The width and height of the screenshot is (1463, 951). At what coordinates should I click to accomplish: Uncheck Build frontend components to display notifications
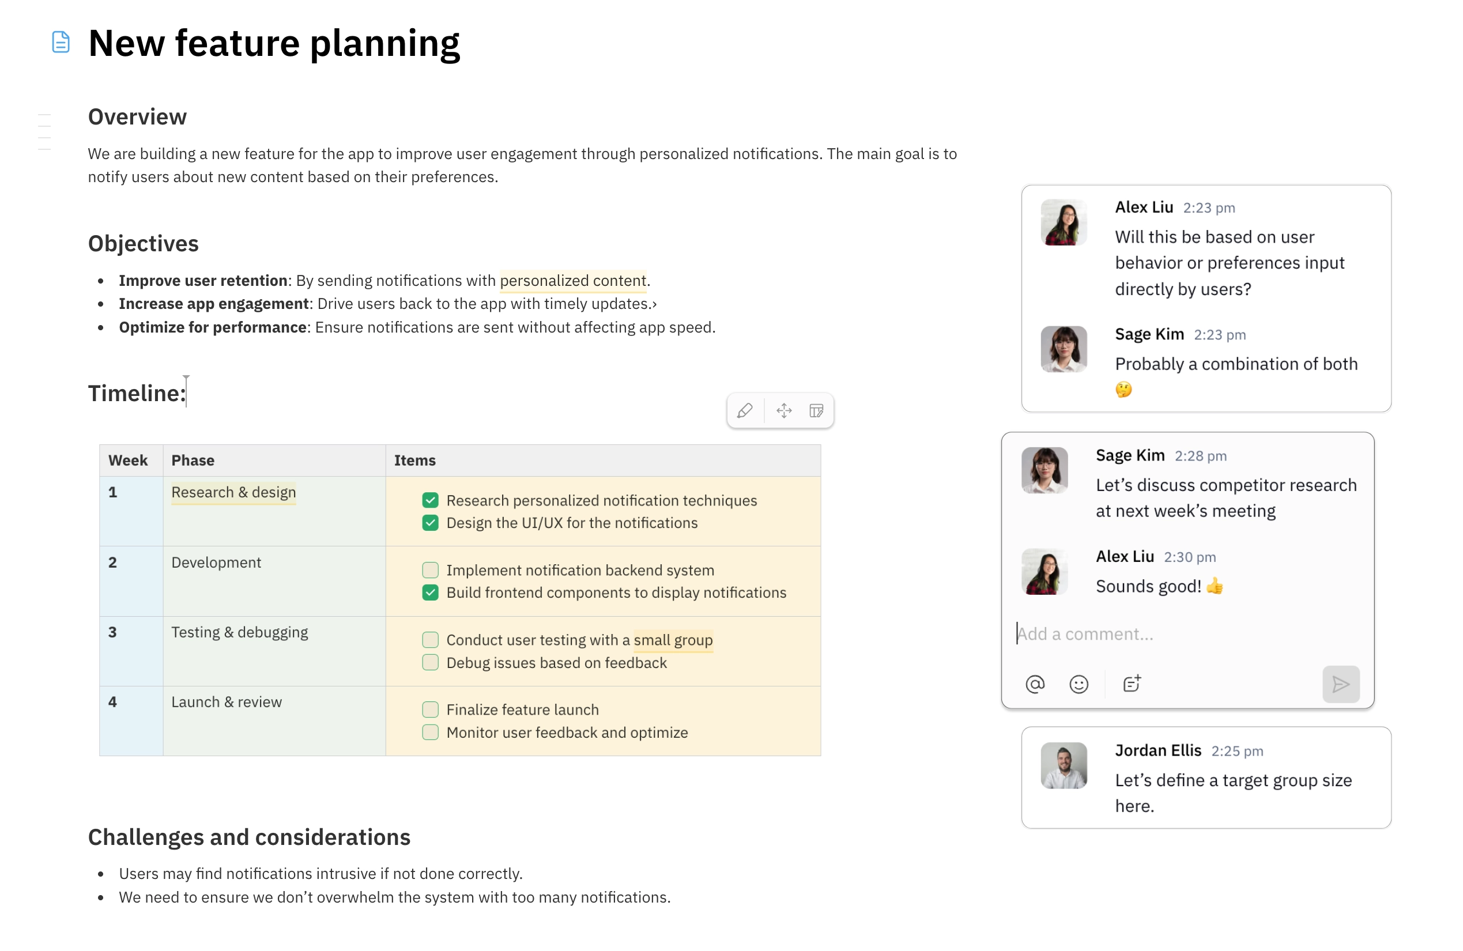click(x=430, y=592)
